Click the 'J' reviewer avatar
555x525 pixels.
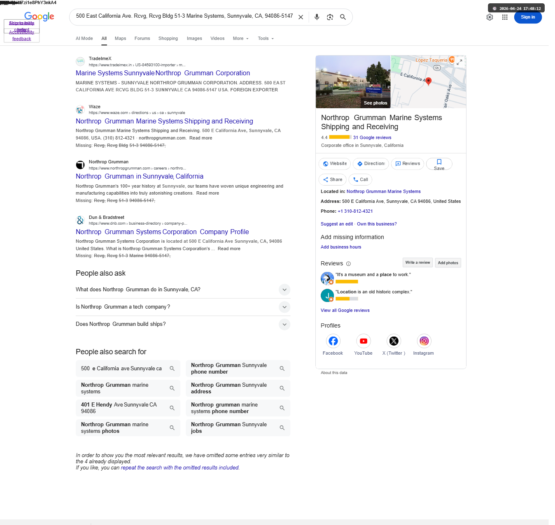coord(327,295)
